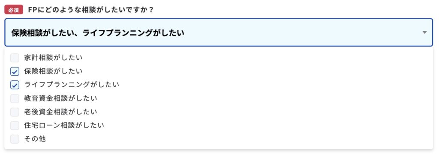
Task: Choose the 住宅ローン相談がしたい option label
Action: pos(64,125)
